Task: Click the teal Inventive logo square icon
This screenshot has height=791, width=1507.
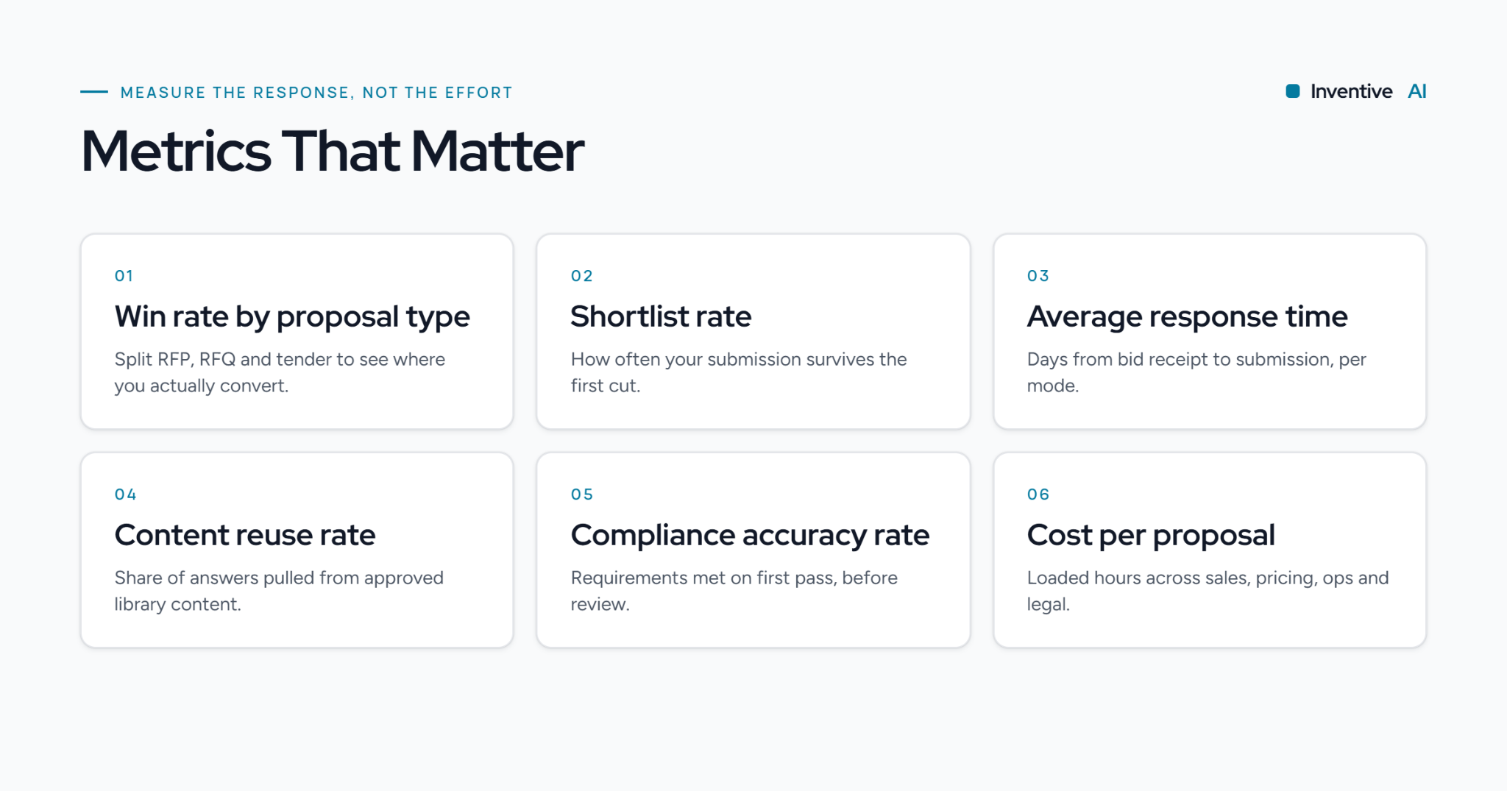Action: (1292, 91)
